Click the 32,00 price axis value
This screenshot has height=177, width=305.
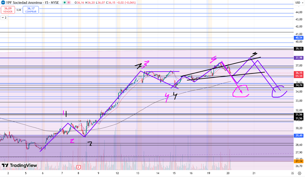pos(298,110)
